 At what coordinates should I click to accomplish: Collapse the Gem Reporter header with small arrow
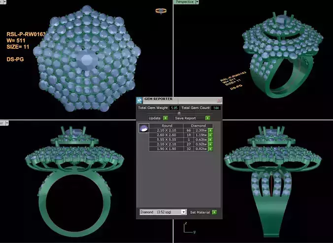click(179, 113)
